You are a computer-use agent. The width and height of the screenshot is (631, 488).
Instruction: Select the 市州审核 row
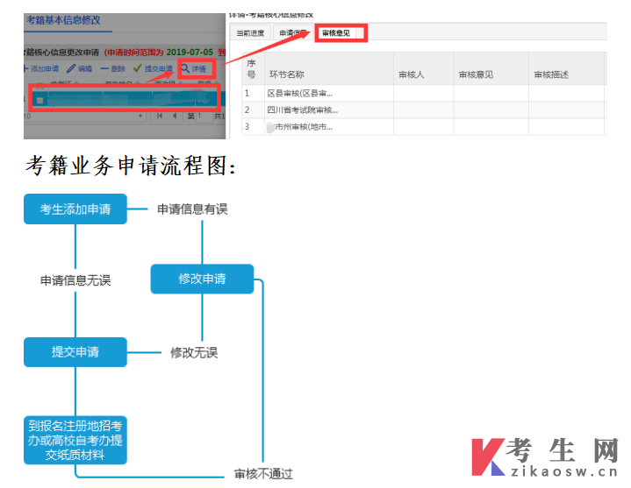coord(424,126)
